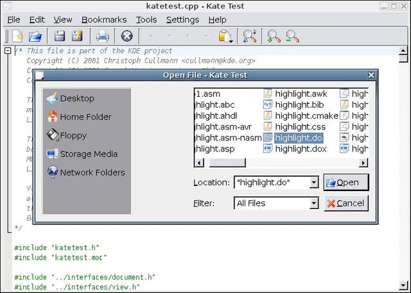Open the Edit menu
411x293 pixels.
pyautogui.click(x=37, y=20)
